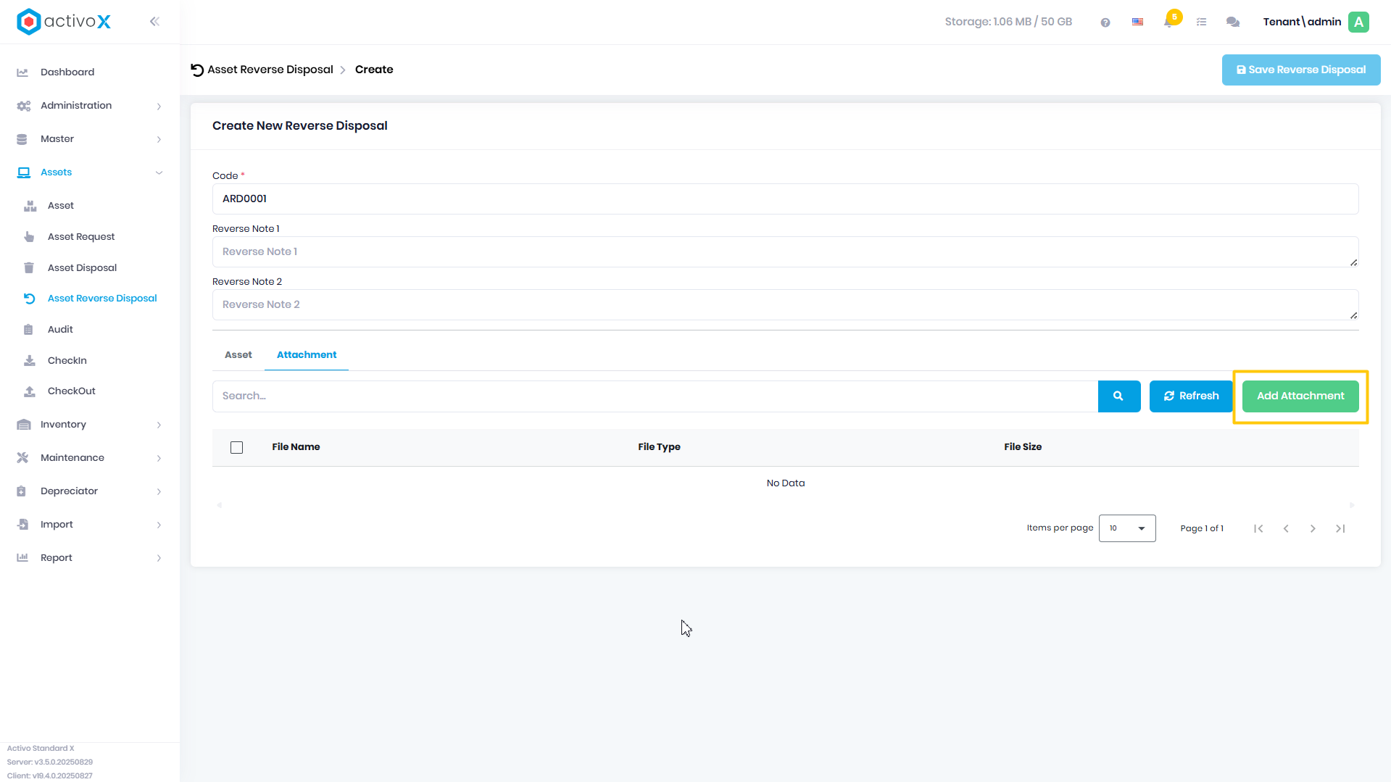This screenshot has height=782, width=1391.
Task: Go to last page of attachments
Action: tap(1340, 529)
